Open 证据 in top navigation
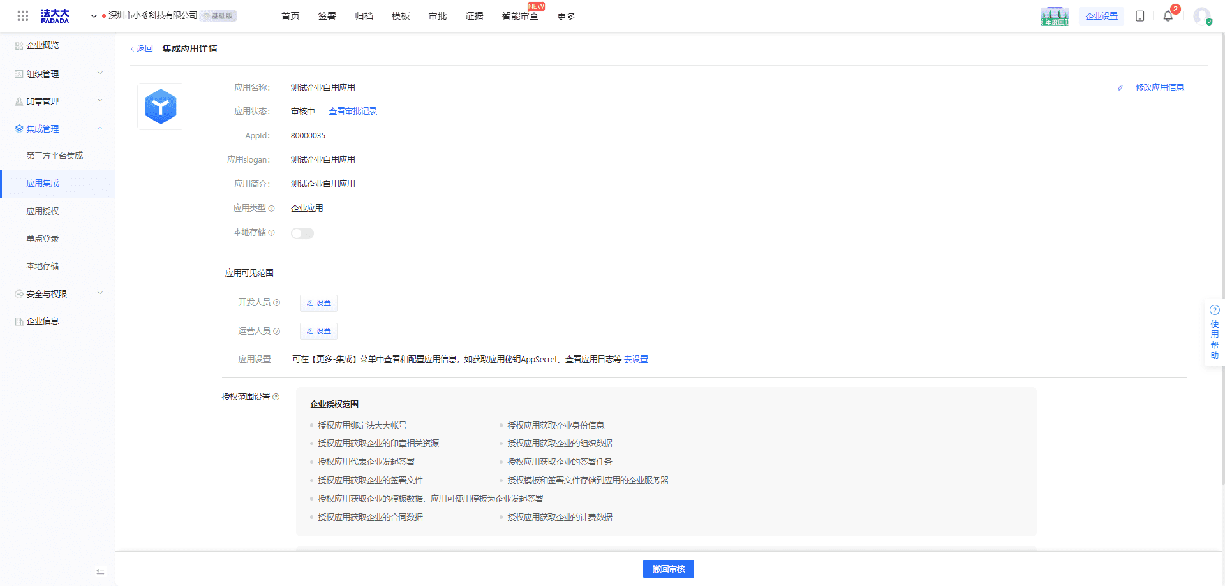1225x586 pixels. tap(474, 16)
